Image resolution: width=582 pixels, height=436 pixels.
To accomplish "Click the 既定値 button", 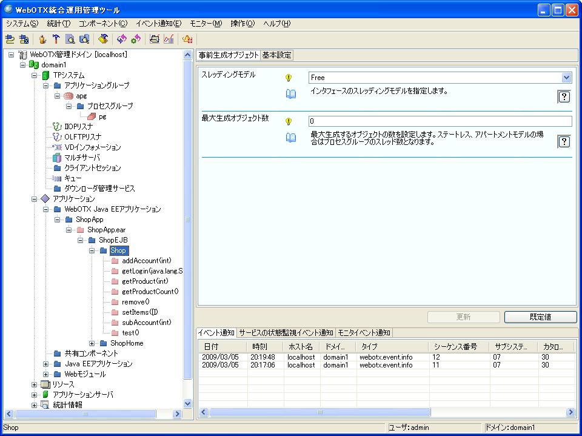I will pyautogui.click(x=540, y=317).
